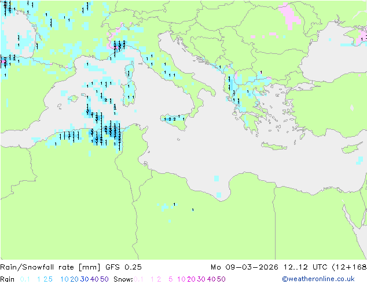Screen dimensions: 367x284
Task: Click the island of Sicily on the map
Action: point(175,121)
